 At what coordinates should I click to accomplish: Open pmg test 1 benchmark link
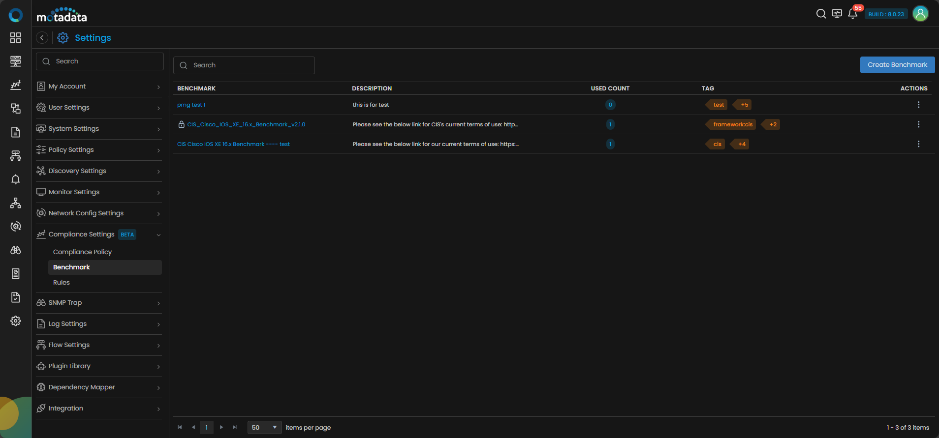(x=191, y=105)
